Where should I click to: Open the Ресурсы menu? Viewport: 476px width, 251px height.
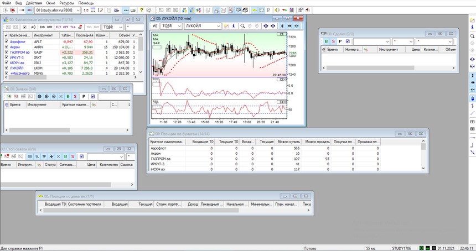pos(67,3)
